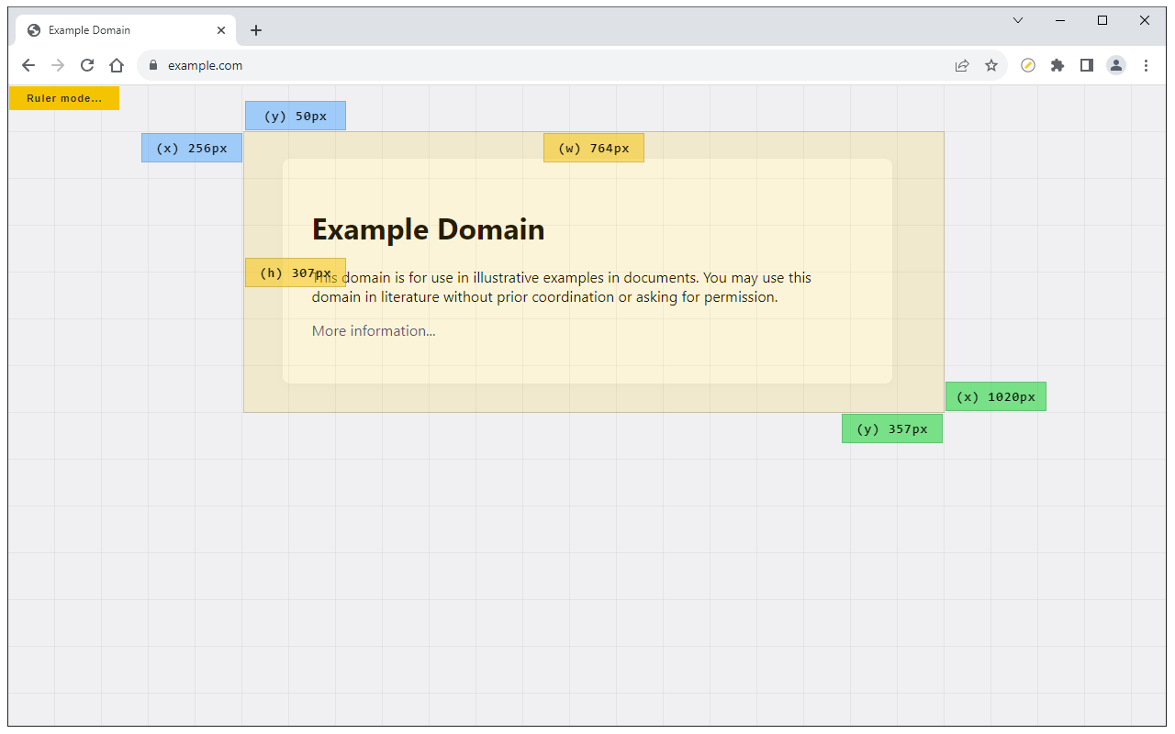1175x734 pixels.
Task: Toggle the browser side panel
Action: 1087,65
